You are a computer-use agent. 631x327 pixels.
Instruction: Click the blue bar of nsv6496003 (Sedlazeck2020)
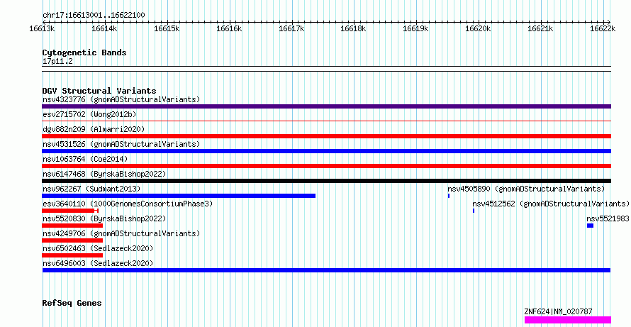[326, 270]
